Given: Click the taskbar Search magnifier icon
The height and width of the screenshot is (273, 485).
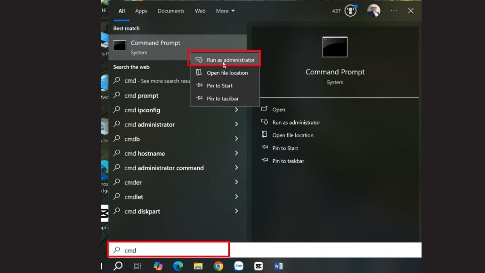Looking at the screenshot, I should pyautogui.click(x=118, y=266).
